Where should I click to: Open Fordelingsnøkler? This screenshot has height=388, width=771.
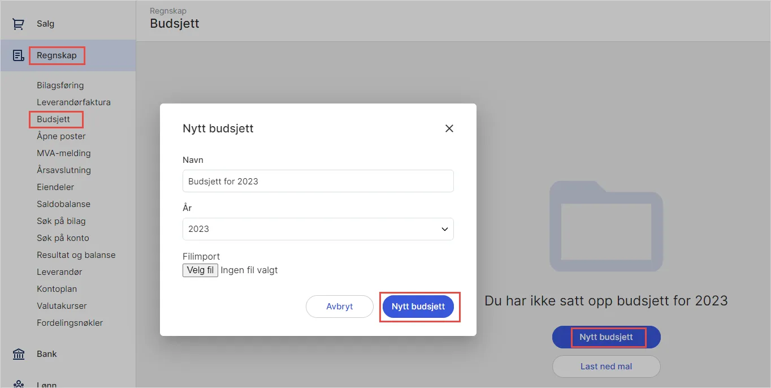click(69, 322)
